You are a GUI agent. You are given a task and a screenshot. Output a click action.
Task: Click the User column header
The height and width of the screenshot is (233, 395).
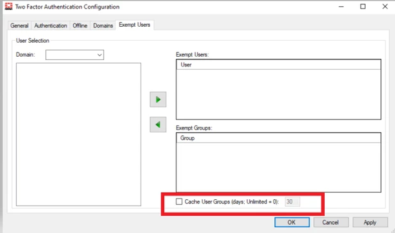279,64
